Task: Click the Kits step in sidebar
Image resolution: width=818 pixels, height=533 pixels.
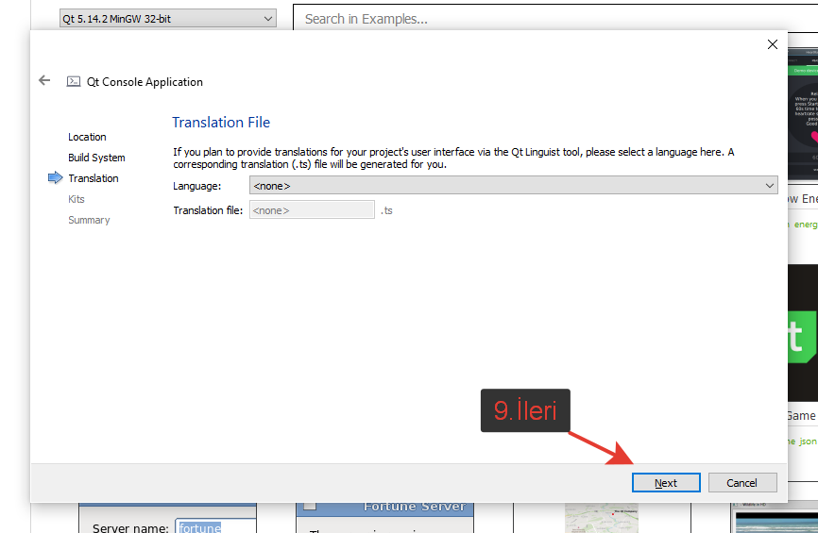Action: (77, 199)
